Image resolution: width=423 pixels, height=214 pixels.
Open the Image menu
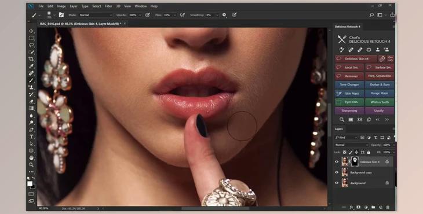[61, 6]
